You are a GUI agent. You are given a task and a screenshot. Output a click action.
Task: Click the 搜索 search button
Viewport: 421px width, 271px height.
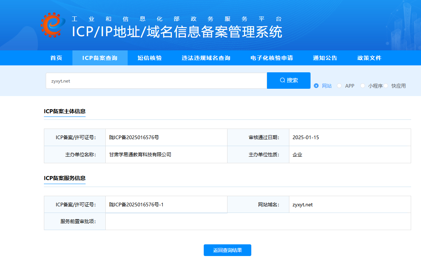289,80
